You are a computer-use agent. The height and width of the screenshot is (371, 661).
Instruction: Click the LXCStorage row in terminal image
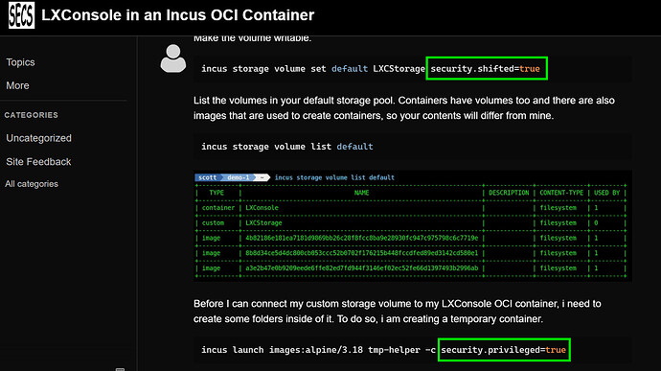(411, 222)
